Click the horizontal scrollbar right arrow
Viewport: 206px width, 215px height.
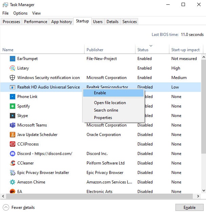click(198, 196)
